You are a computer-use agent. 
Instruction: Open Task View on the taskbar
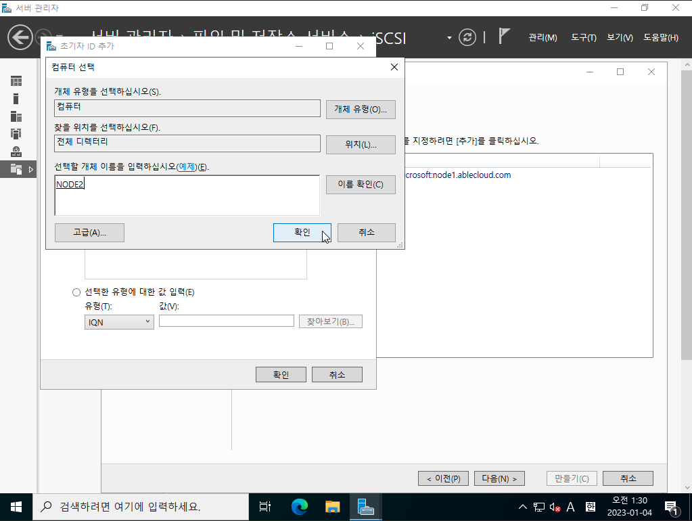264,507
